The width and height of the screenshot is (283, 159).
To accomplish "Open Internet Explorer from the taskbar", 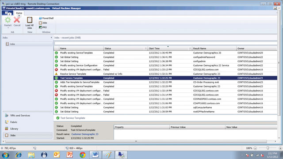I will coord(19,155).
